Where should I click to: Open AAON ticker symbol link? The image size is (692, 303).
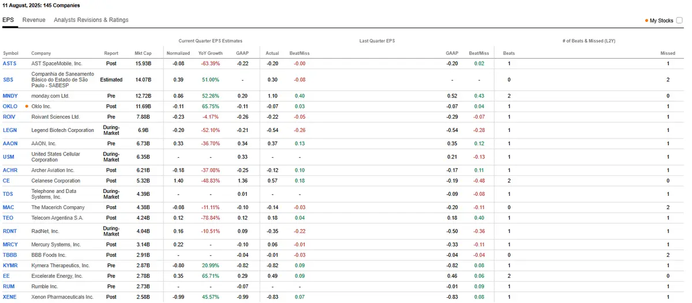pos(10,143)
